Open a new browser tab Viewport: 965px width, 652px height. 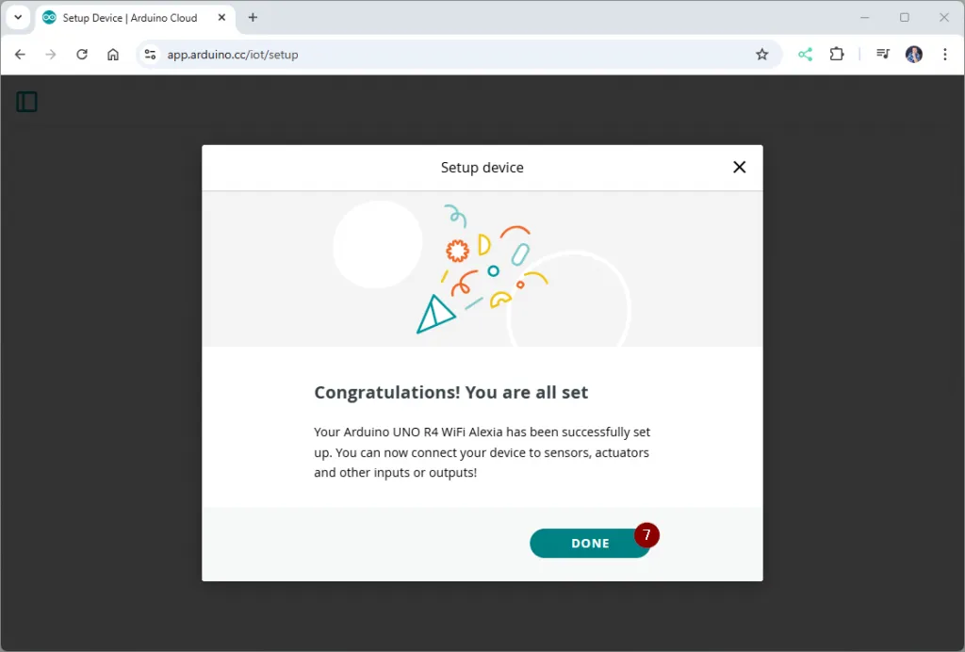[253, 18]
